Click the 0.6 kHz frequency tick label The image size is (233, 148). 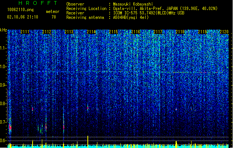click(3, 141)
